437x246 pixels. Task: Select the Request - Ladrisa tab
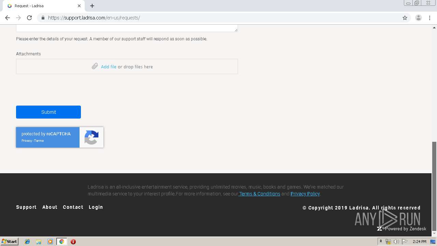click(43, 6)
